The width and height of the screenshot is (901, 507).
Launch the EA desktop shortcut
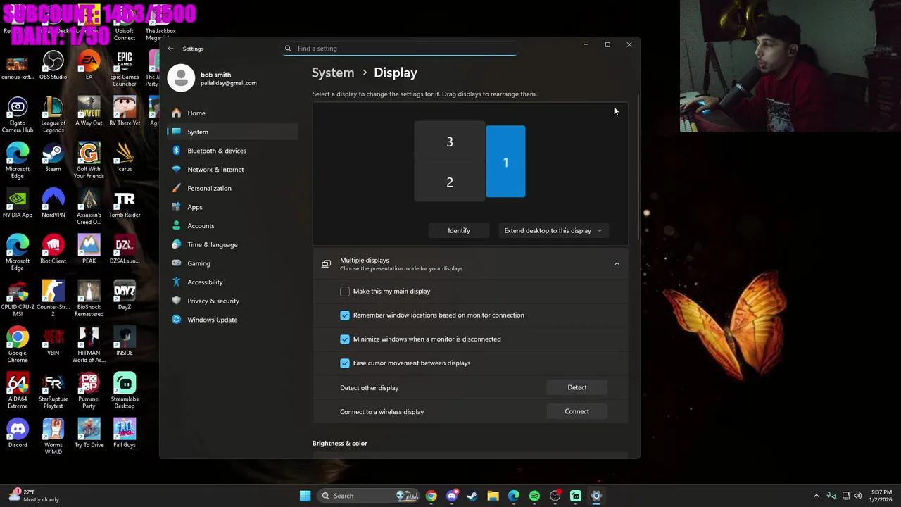pos(89,65)
